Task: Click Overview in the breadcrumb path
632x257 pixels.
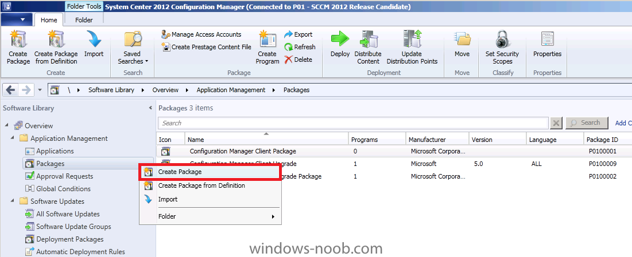Action: (165, 90)
